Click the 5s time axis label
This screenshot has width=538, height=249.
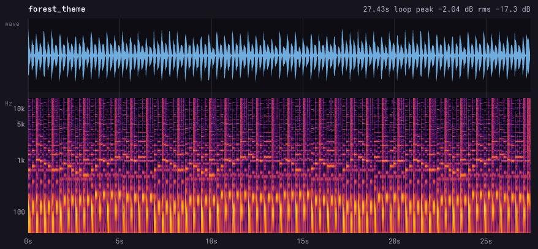pos(119,241)
